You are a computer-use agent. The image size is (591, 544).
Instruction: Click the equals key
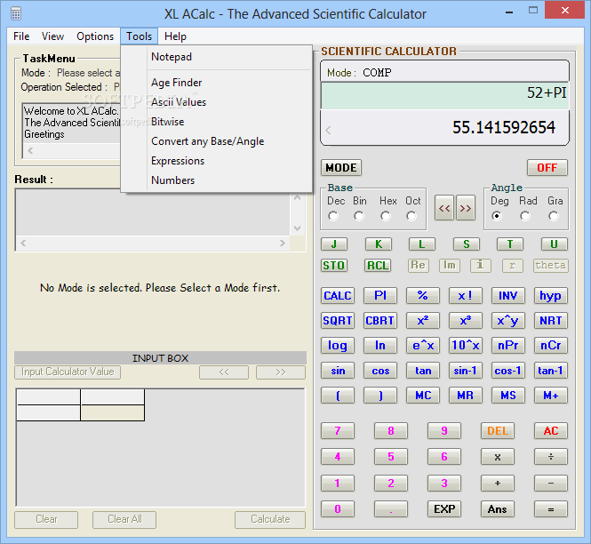click(x=551, y=509)
